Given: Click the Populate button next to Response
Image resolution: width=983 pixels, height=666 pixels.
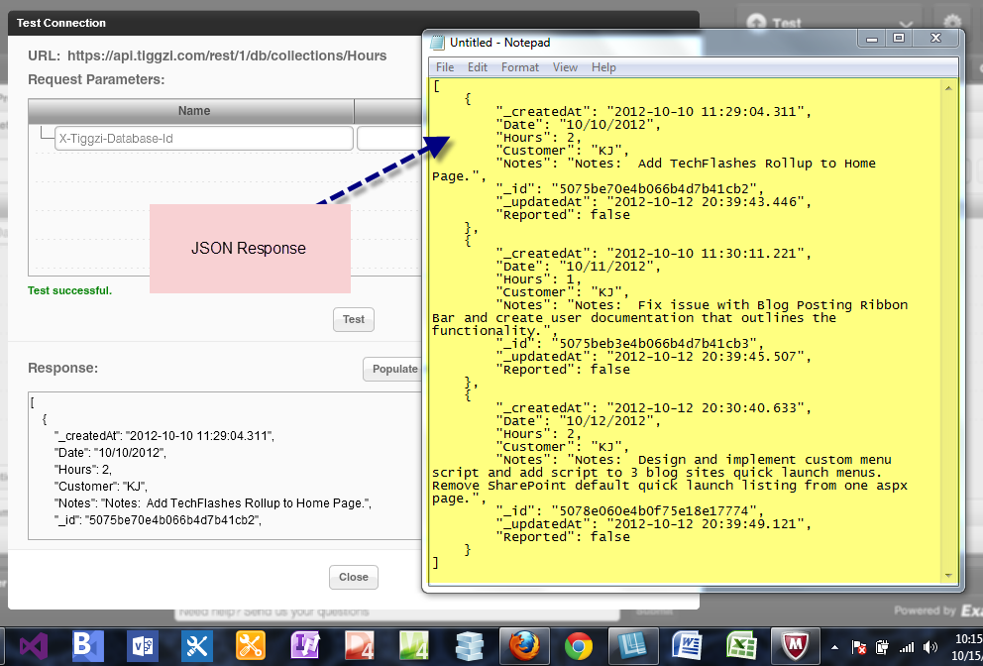Looking at the screenshot, I should tap(394, 369).
